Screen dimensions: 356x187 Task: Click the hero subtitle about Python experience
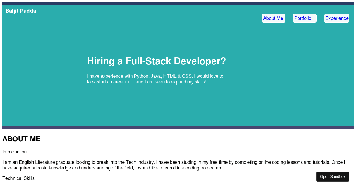tap(155, 79)
